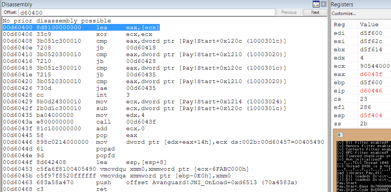The image size is (391, 192).
Task: Close the Disassembly panel
Action: (324, 4)
